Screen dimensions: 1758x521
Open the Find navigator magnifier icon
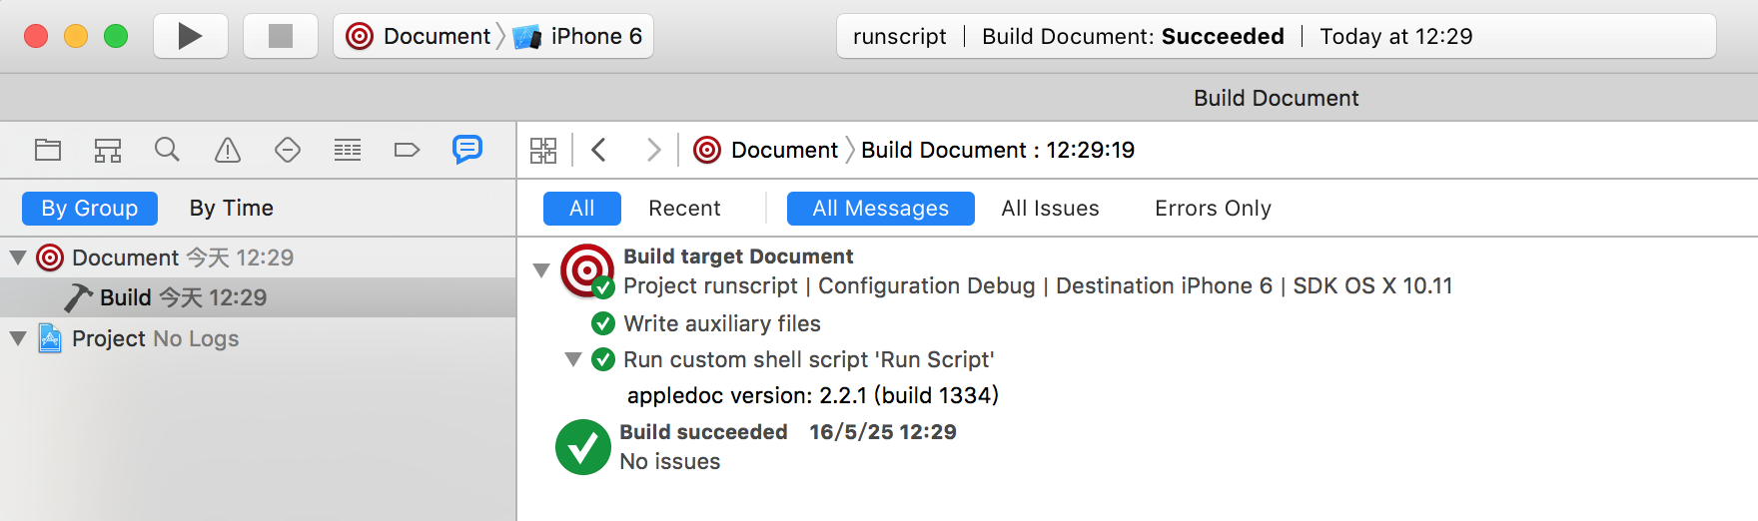(x=167, y=150)
